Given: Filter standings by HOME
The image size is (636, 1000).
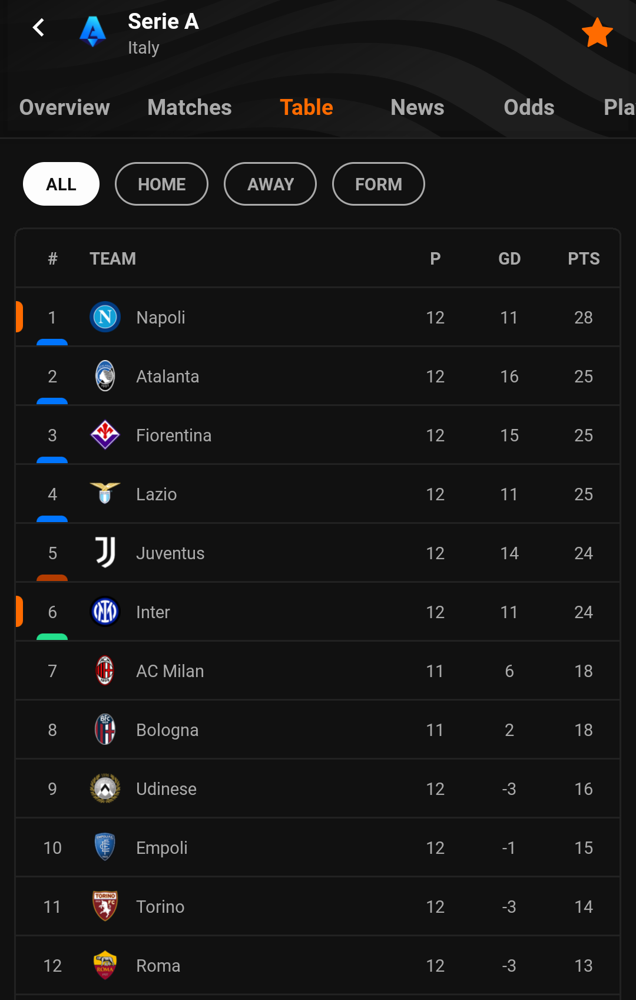Looking at the screenshot, I should coord(161,184).
